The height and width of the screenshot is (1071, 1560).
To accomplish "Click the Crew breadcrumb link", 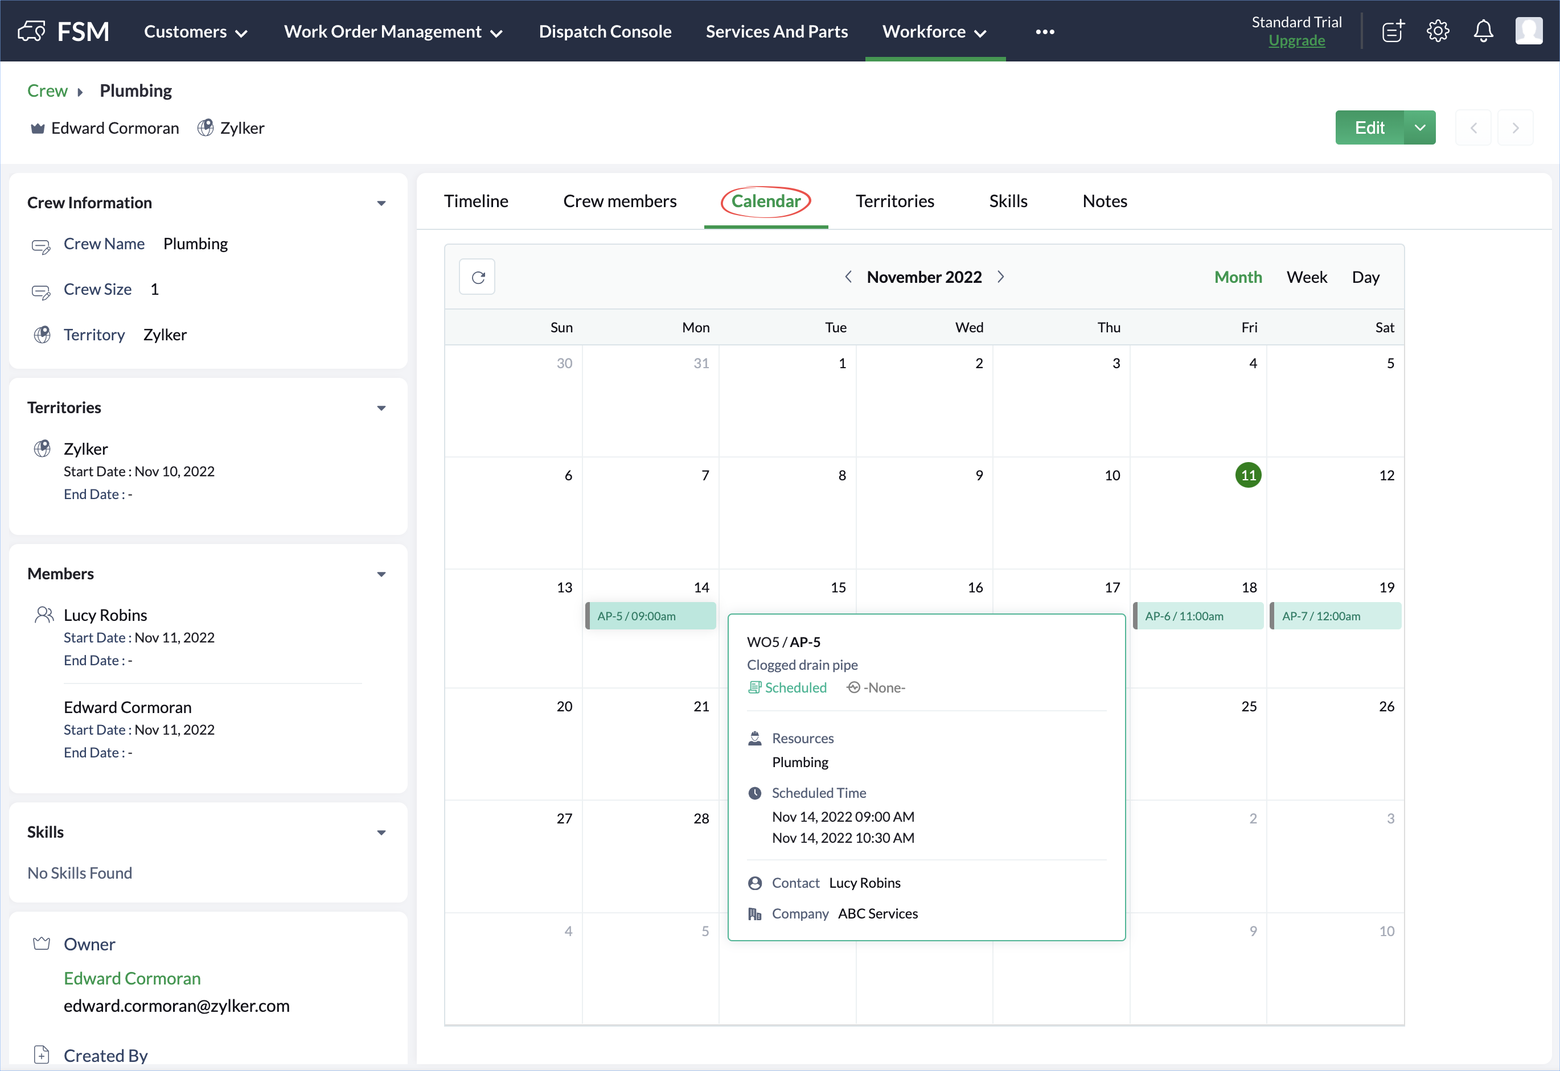I will pos(47,90).
